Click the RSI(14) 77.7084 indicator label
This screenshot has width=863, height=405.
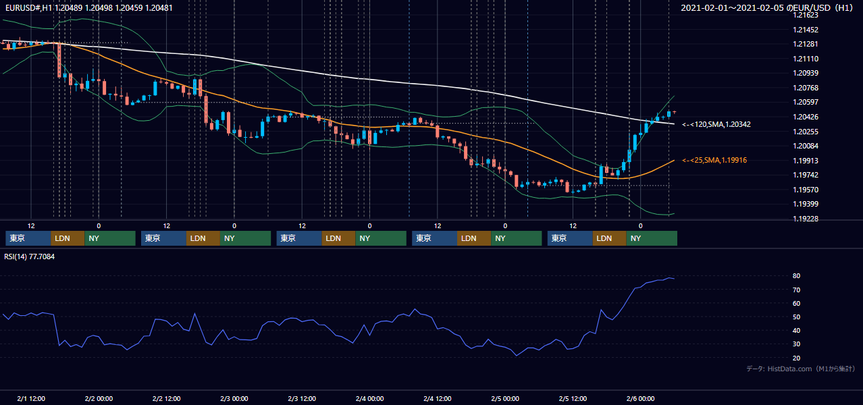point(30,256)
